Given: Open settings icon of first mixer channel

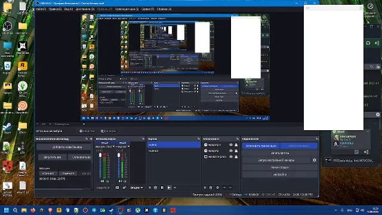Looking at the screenshot, I should coord(107,181).
